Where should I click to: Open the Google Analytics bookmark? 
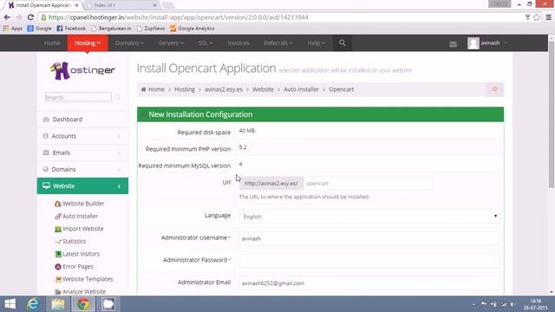(x=193, y=29)
